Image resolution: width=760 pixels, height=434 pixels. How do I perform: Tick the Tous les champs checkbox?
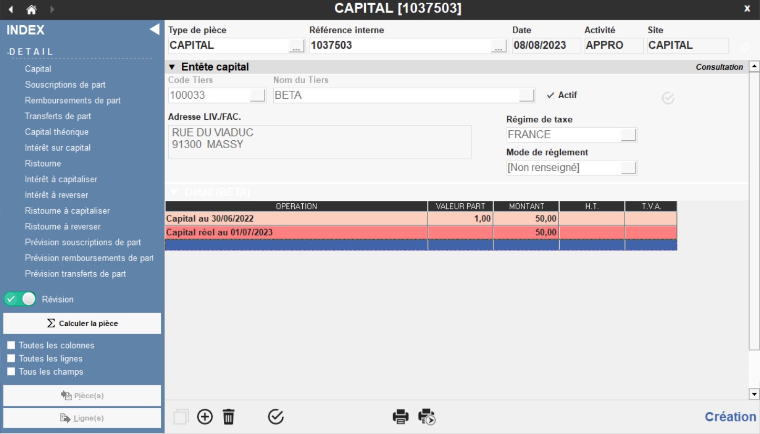pos(11,372)
